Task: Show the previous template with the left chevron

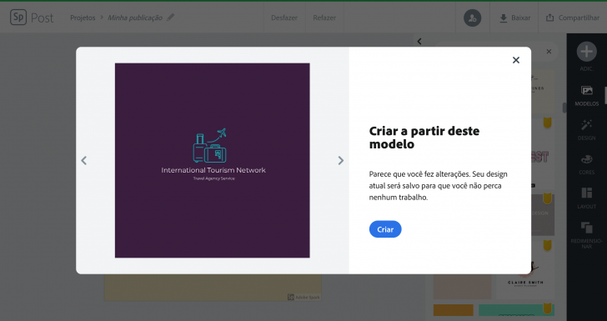Action: coord(83,160)
